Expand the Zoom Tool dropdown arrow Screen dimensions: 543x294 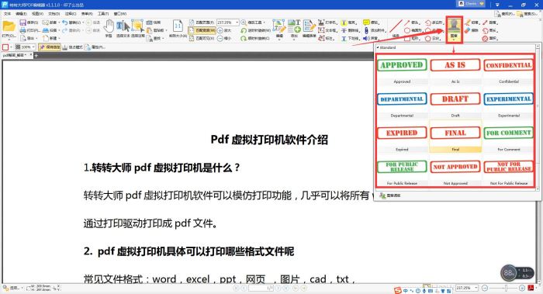[x=265, y=22]
